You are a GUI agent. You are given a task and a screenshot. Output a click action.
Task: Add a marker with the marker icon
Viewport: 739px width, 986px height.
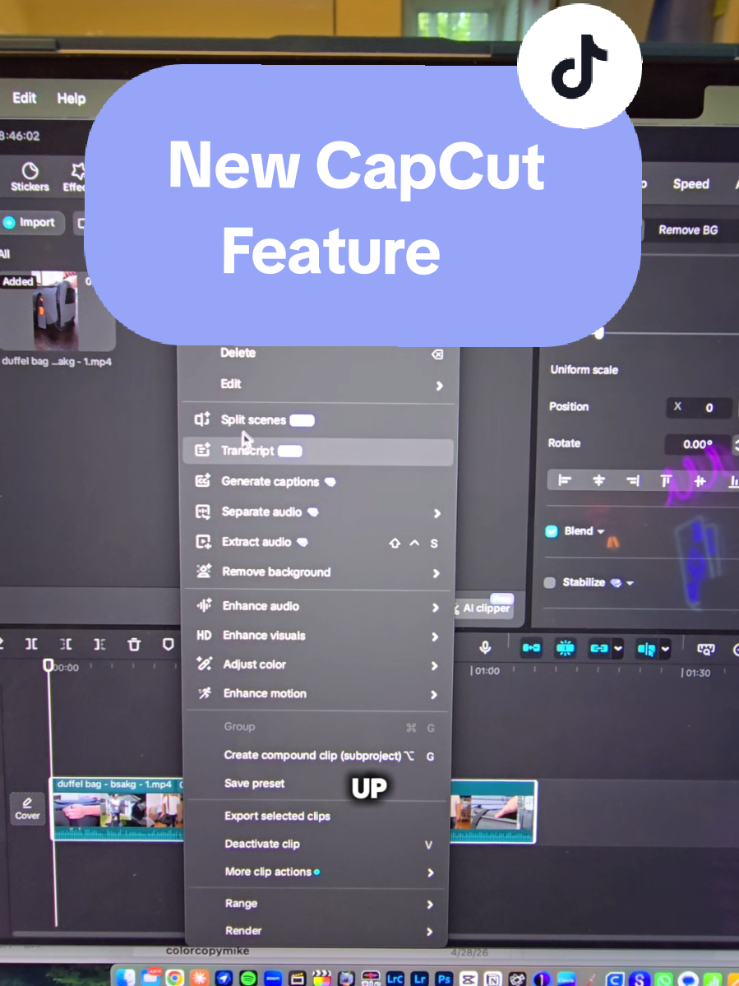(x=168, y=644)
